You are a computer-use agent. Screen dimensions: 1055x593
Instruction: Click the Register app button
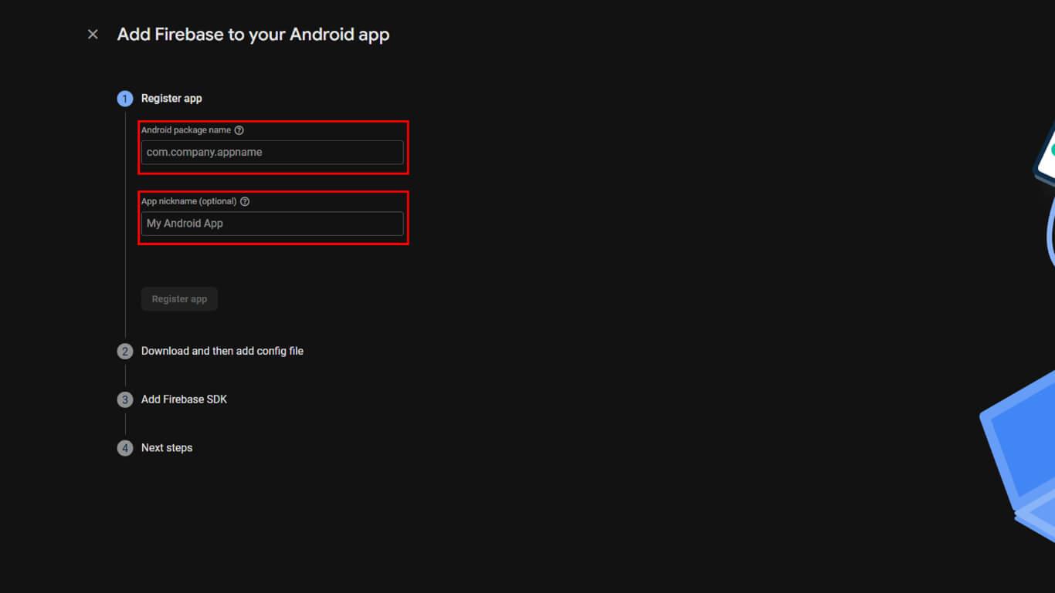pos(179,298)
